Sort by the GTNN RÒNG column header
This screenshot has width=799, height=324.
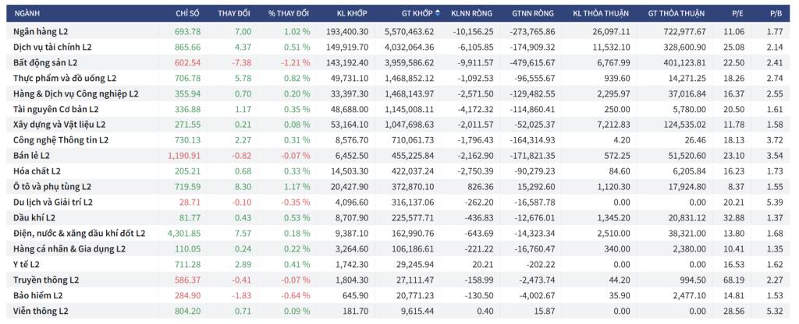534,13
